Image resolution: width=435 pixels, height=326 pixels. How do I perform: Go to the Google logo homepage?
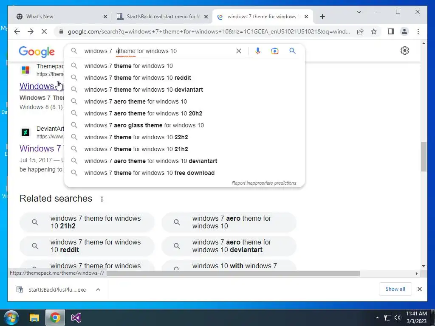(x=37, y=52)
